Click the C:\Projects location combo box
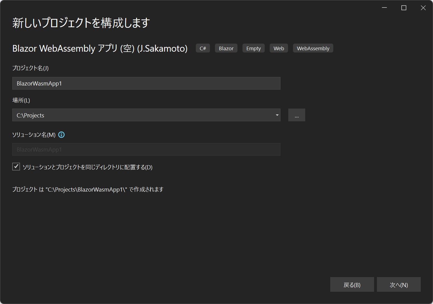 (146, 115)
